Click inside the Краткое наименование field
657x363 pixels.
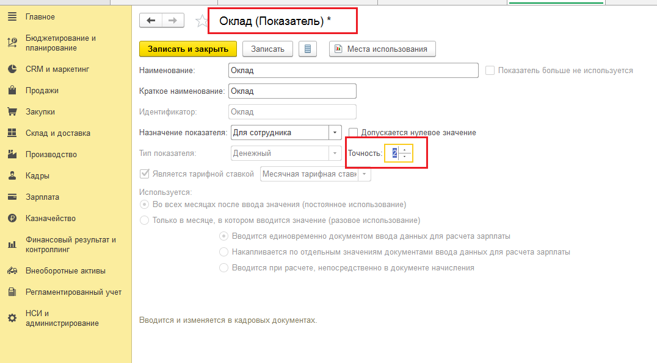click(292, 91)
